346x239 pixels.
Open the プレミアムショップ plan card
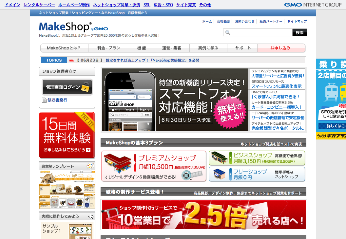[x=154, y=166]
